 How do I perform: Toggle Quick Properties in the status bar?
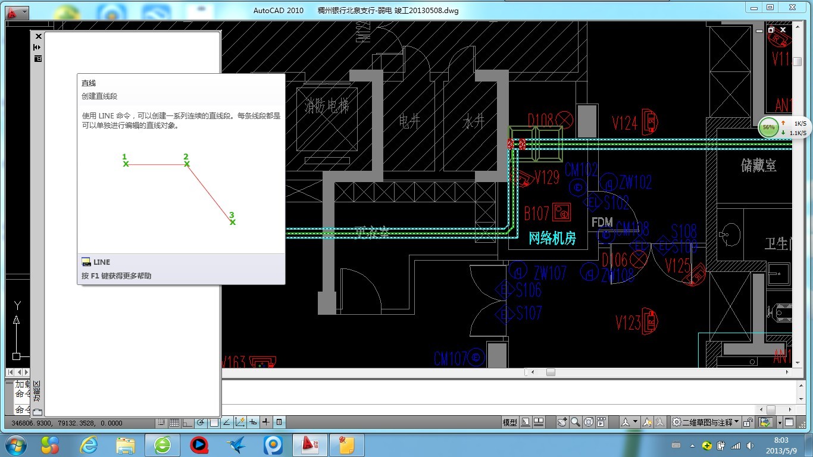coord(279,422)
